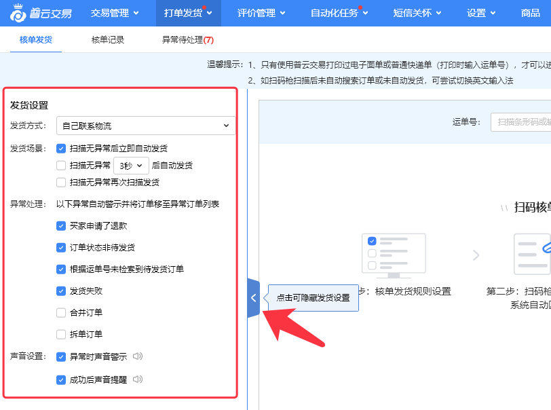The width and height of the screenshot is (551, 410).
Task: Toggle the 订单状态非待发货 checkbox
Action: (x=61, y=248)
